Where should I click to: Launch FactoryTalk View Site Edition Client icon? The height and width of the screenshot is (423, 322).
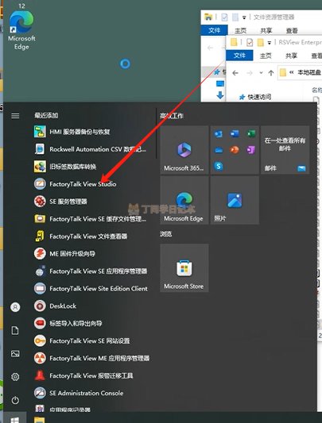coord(40,289)
